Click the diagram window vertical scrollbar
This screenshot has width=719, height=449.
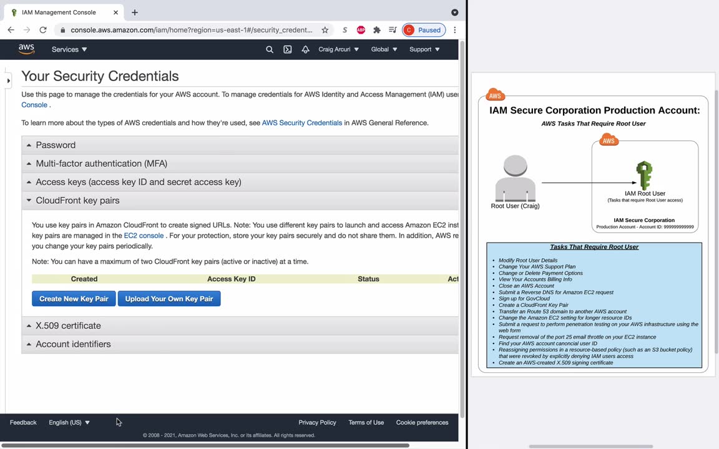[x=717, y=222]
